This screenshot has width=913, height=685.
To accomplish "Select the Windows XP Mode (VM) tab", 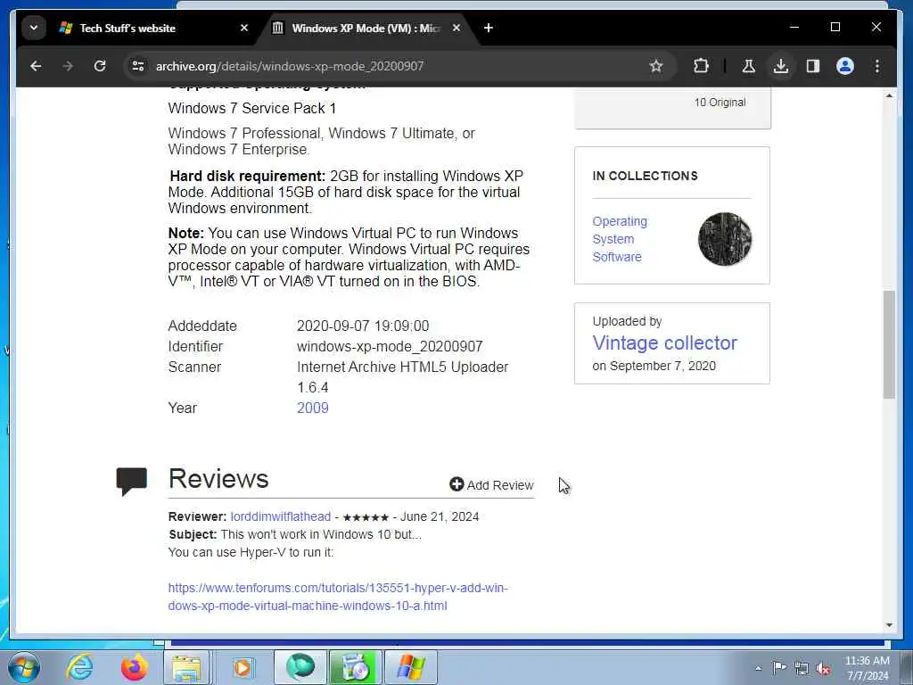I will (366, 28).
